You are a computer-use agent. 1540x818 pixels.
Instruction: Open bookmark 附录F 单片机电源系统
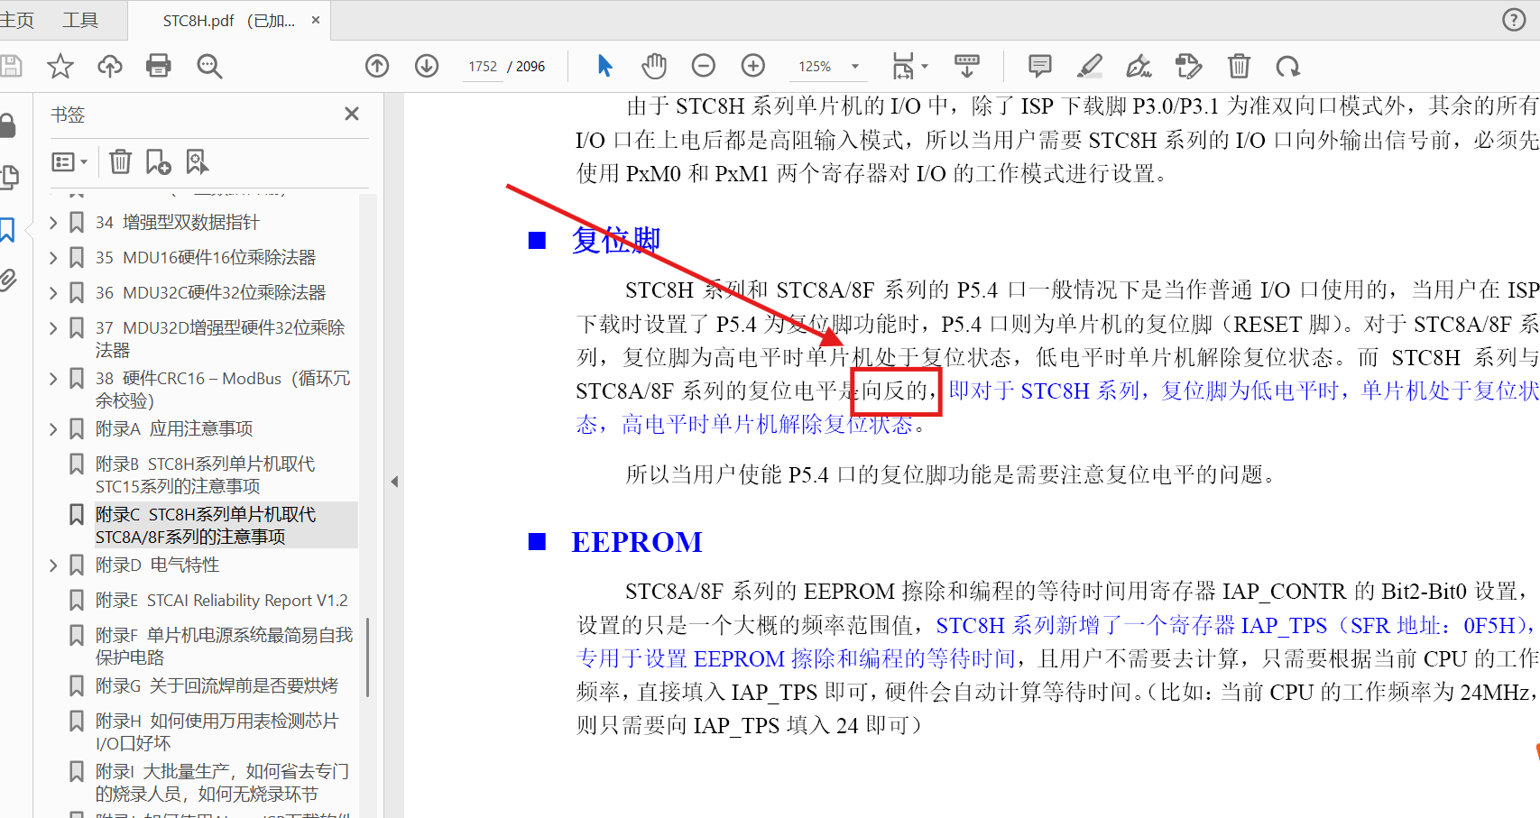224,647
